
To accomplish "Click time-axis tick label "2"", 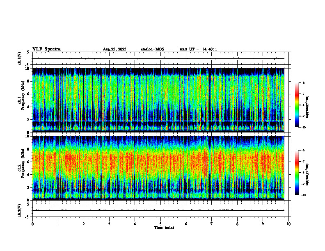I will (x=84, y=224).
